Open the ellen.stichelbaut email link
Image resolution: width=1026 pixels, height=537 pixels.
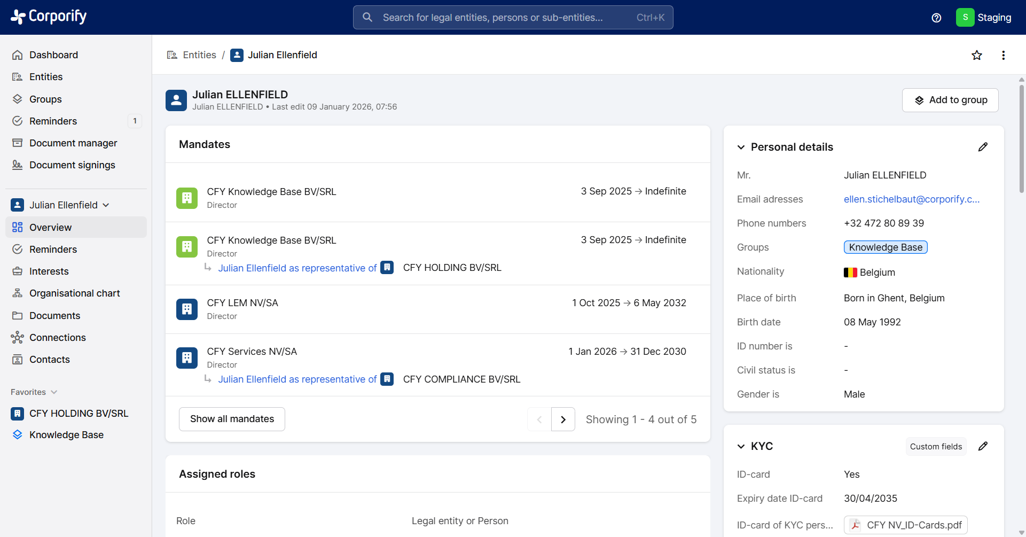click(911, 199)
